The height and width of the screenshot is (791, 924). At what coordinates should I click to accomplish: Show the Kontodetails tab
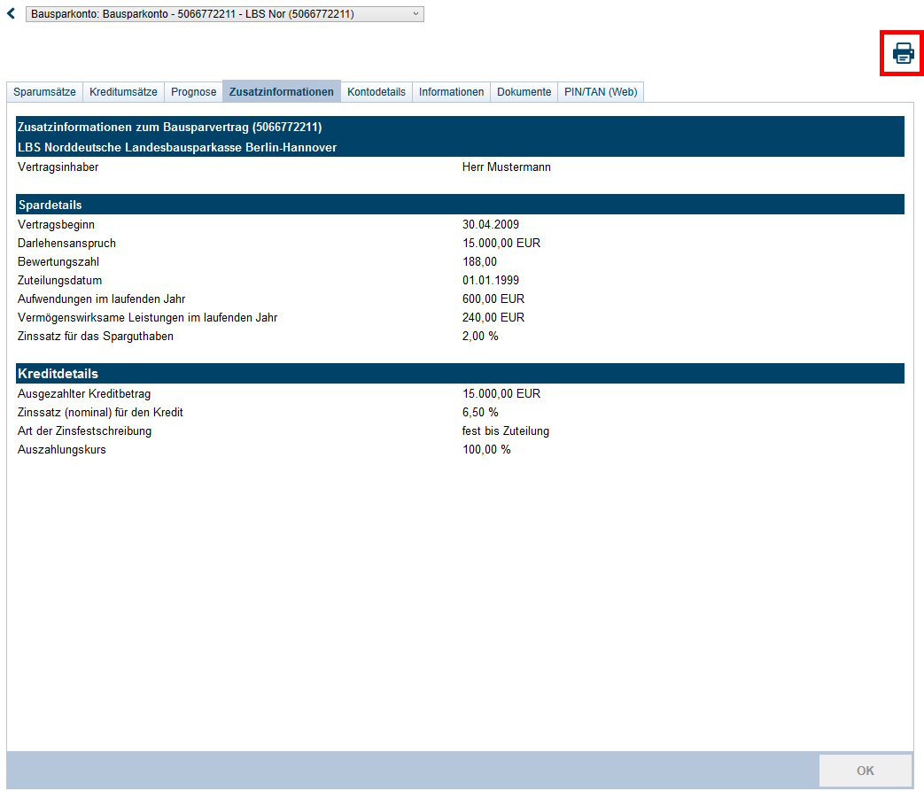376,92
